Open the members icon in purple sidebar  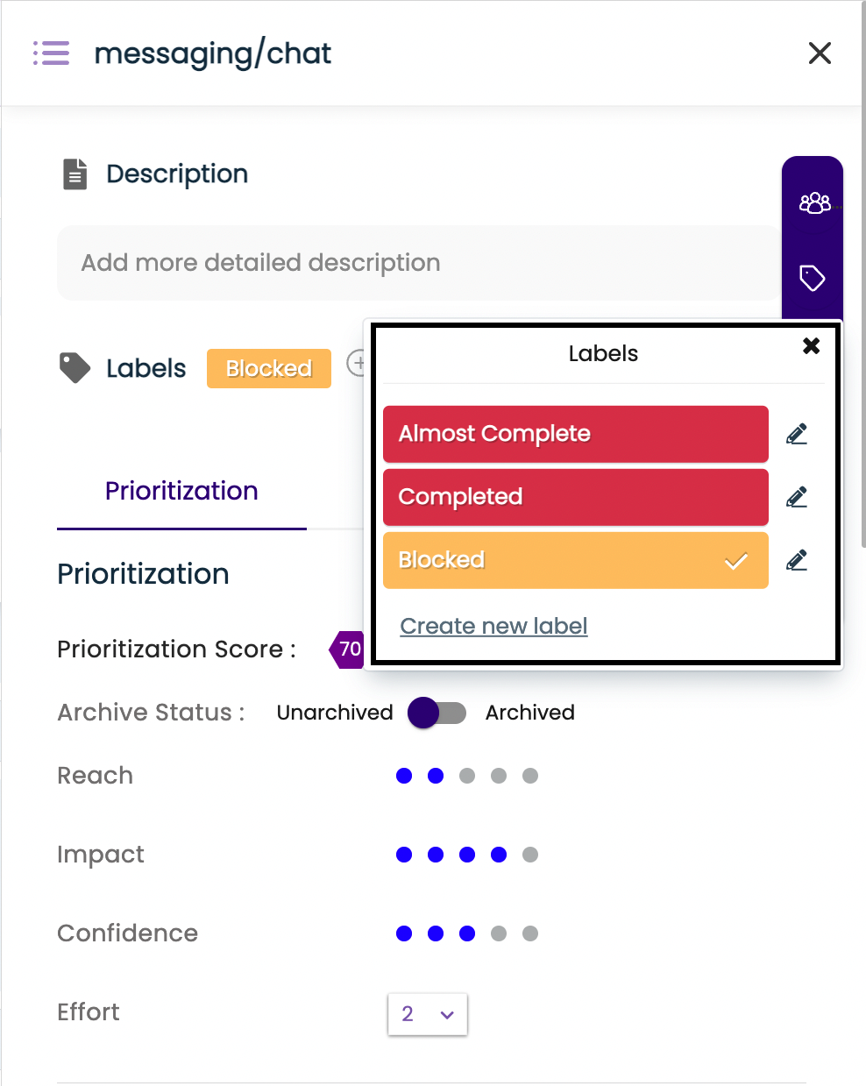pyautogui.click(x=814, y=203)
